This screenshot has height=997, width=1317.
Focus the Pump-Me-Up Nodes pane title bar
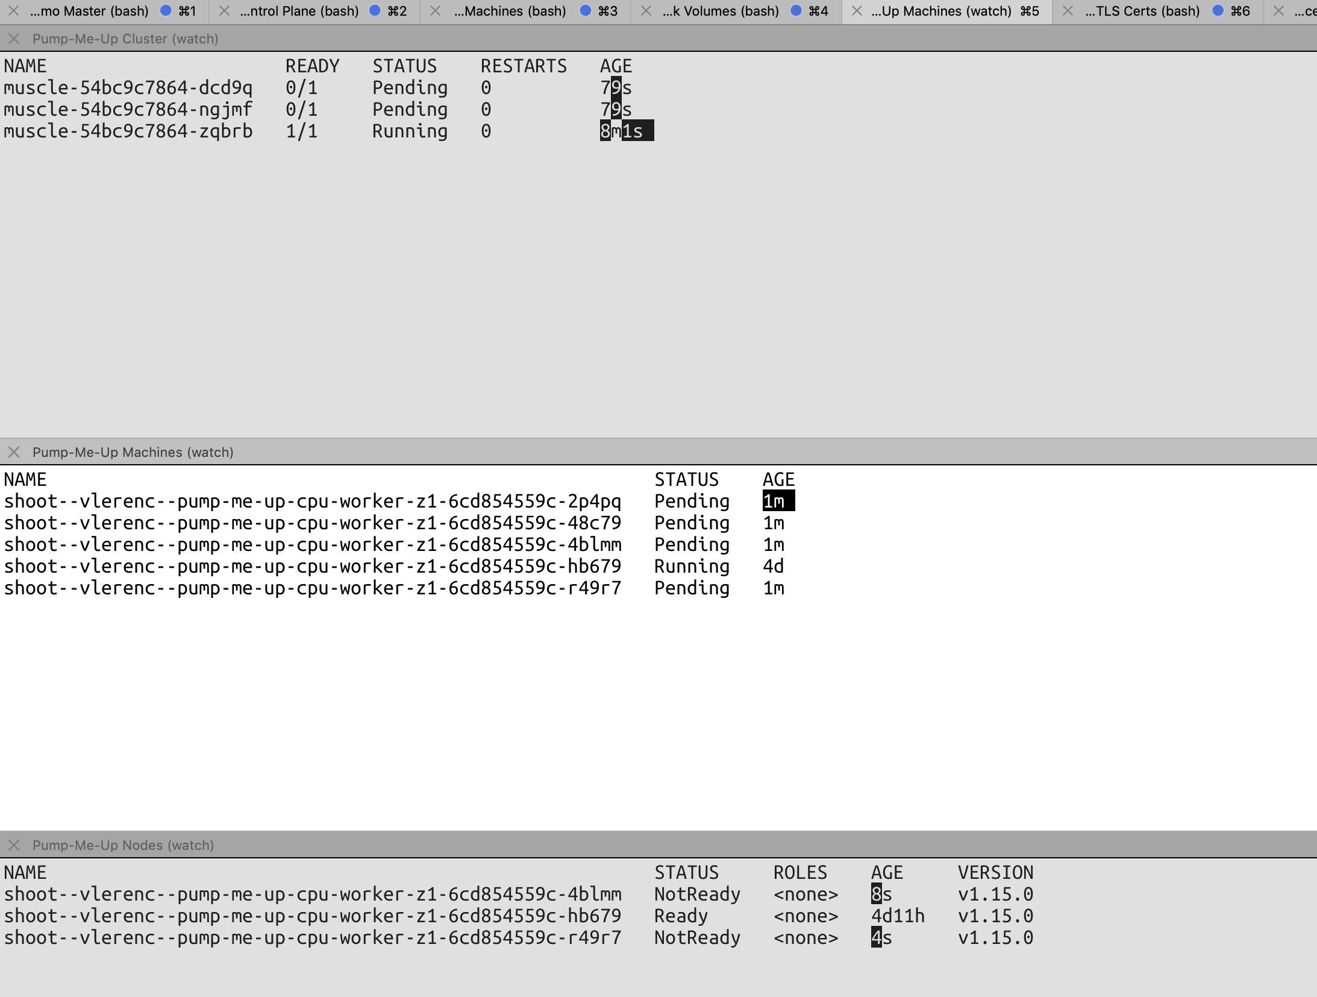click(x=123, y=845)
